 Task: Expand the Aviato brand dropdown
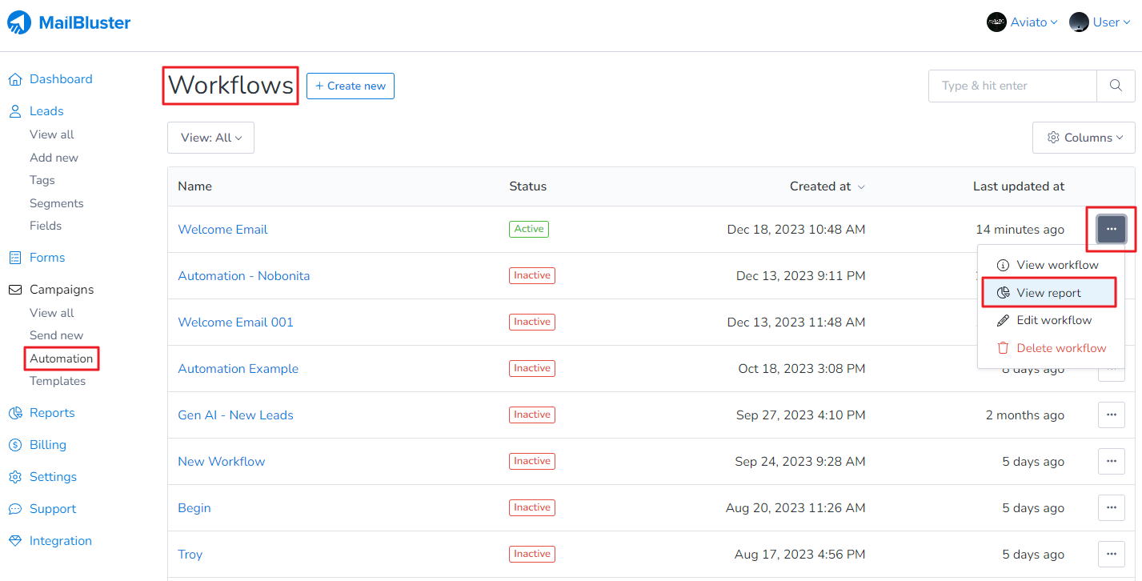click(x=1022, y=22)
